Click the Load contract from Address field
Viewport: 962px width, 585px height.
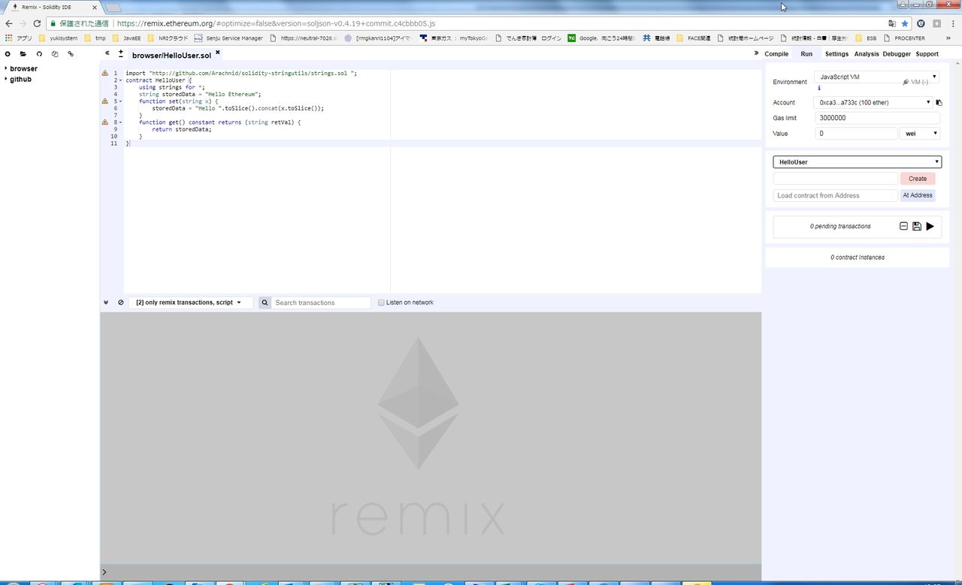pos(836,195)
